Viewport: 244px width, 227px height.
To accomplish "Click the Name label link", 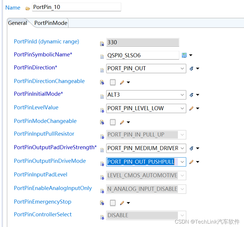I will click(13, 8).
